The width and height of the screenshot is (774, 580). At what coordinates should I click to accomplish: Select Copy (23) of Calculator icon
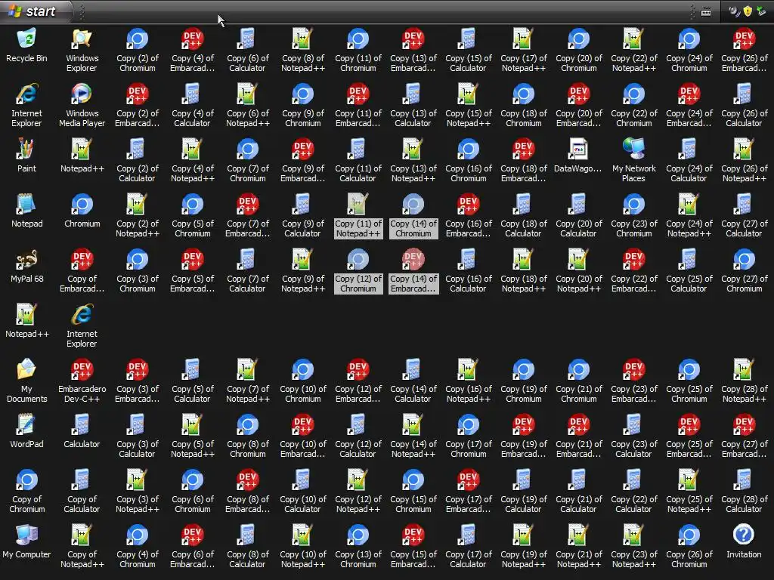coord(634,437)
